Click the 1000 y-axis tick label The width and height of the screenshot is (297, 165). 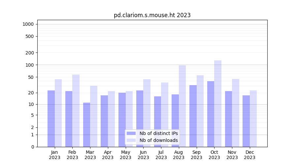[28, 24]
